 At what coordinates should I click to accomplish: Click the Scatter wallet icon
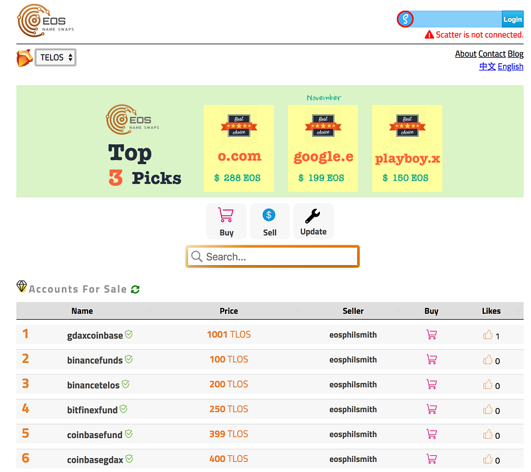click(x=405, y=19)
